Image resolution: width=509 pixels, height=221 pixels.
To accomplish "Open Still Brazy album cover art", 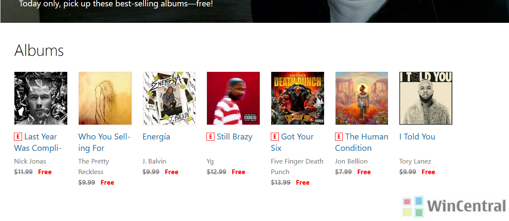I will pyautogui.click(x=233, y=98).
